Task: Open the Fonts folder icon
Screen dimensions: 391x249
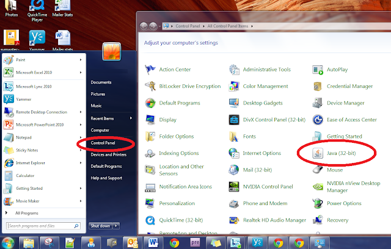Action: (234, 136)
